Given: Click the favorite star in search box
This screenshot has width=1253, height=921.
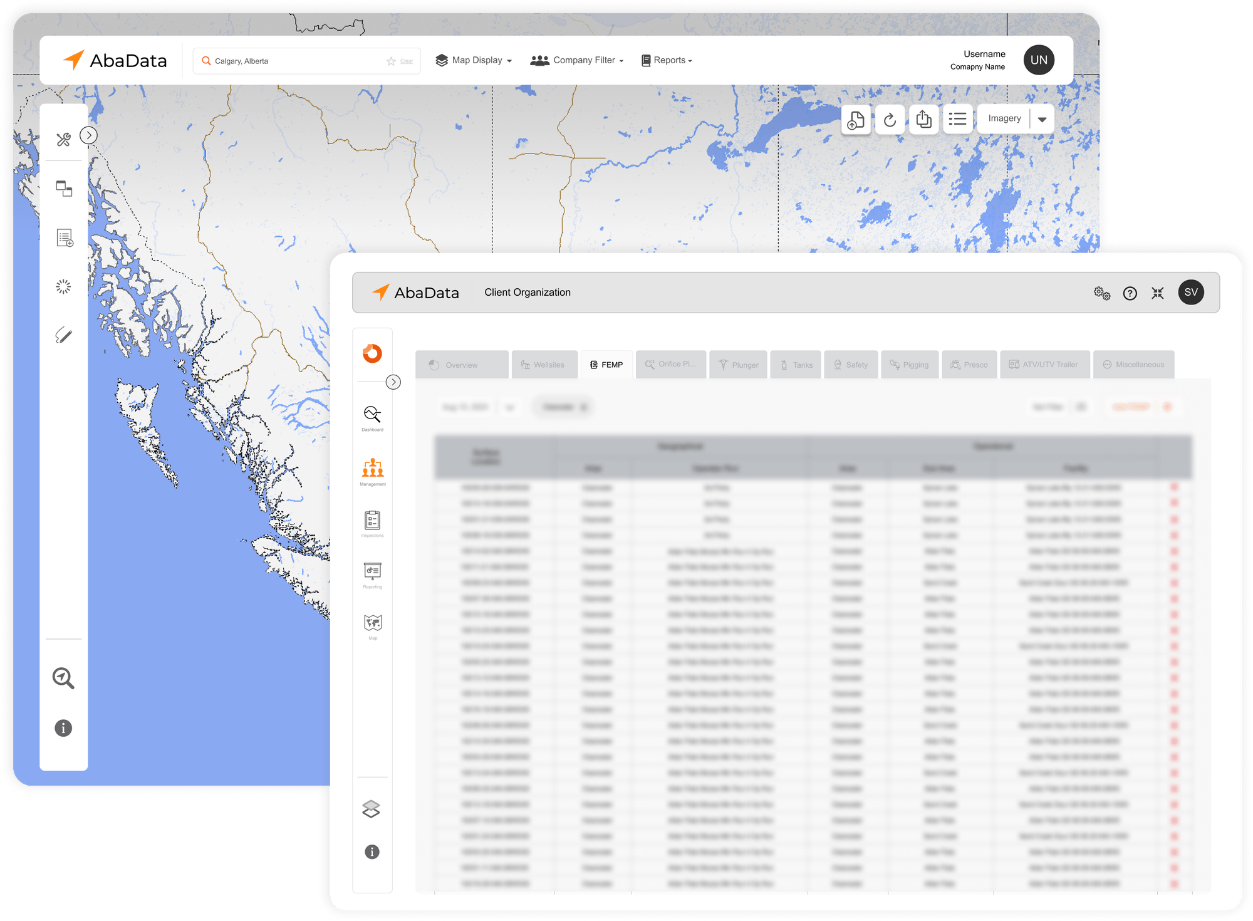Looking at the screenshot, I should 391,61.
